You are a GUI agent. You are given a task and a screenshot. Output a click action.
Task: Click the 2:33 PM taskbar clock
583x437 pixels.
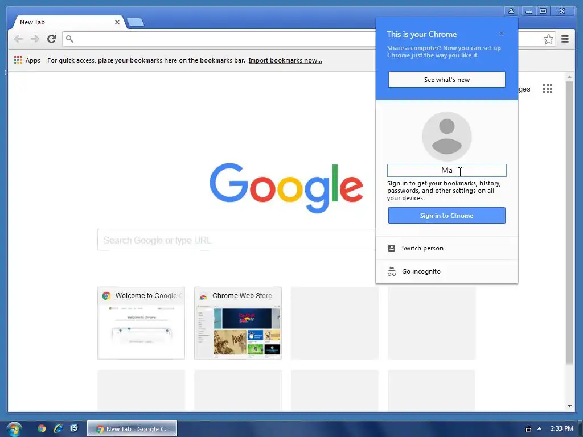coord(561,428)
